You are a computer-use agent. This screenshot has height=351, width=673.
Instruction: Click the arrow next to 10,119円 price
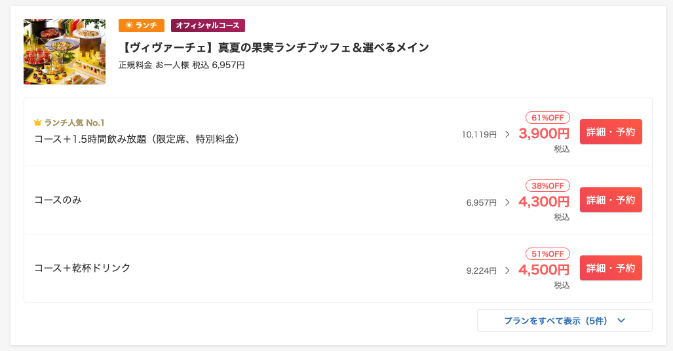click(x=507, y=134)
